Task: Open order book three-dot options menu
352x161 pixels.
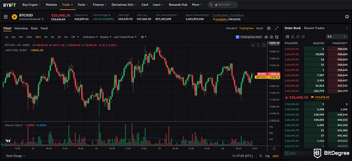Action: [x=347, y=28]
